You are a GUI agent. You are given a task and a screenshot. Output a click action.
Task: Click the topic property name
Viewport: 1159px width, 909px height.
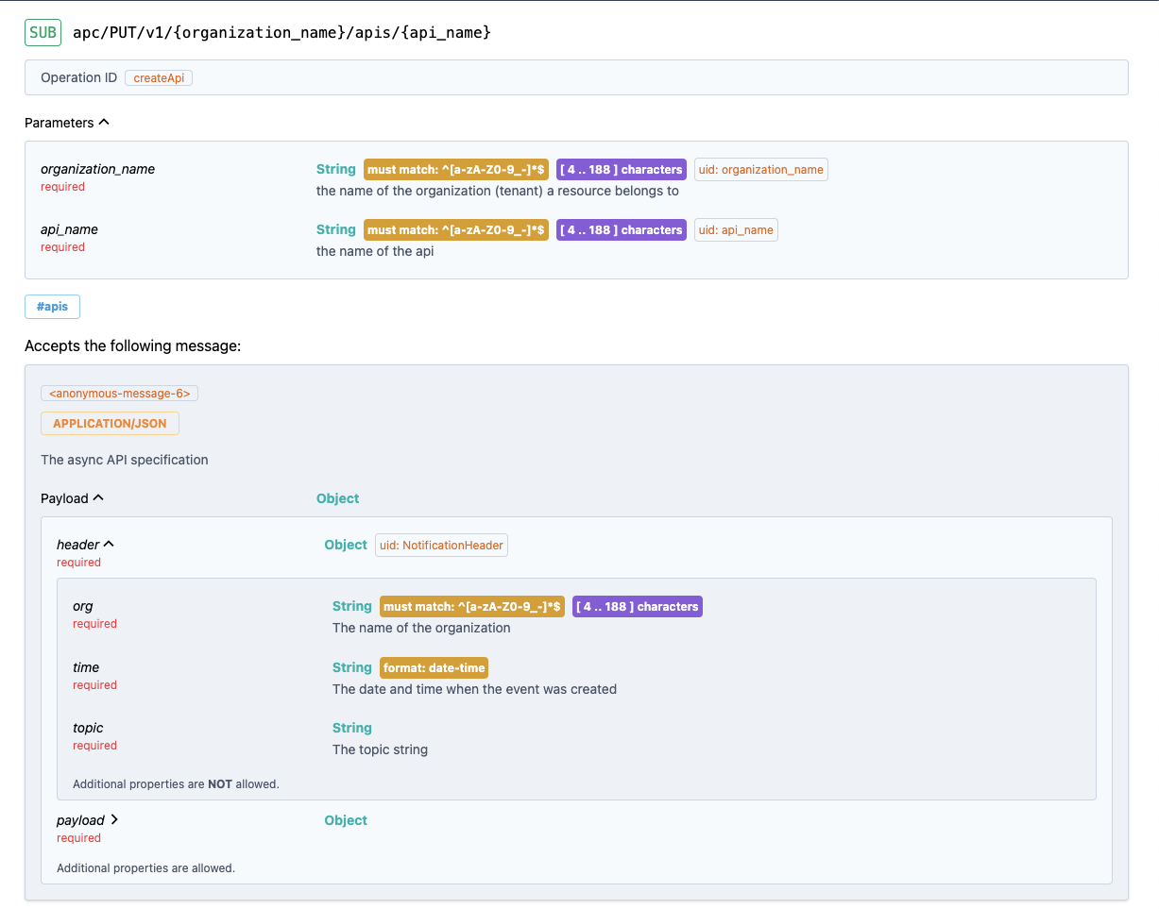(88, 728)
